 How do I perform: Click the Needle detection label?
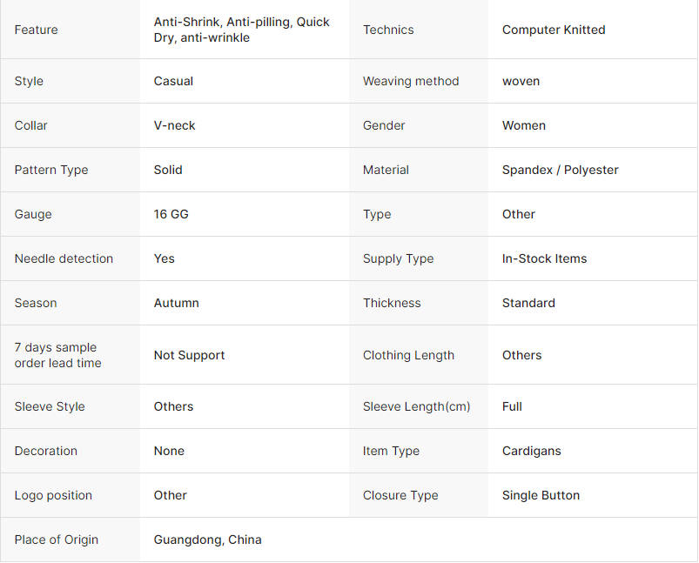pos(64,258)
